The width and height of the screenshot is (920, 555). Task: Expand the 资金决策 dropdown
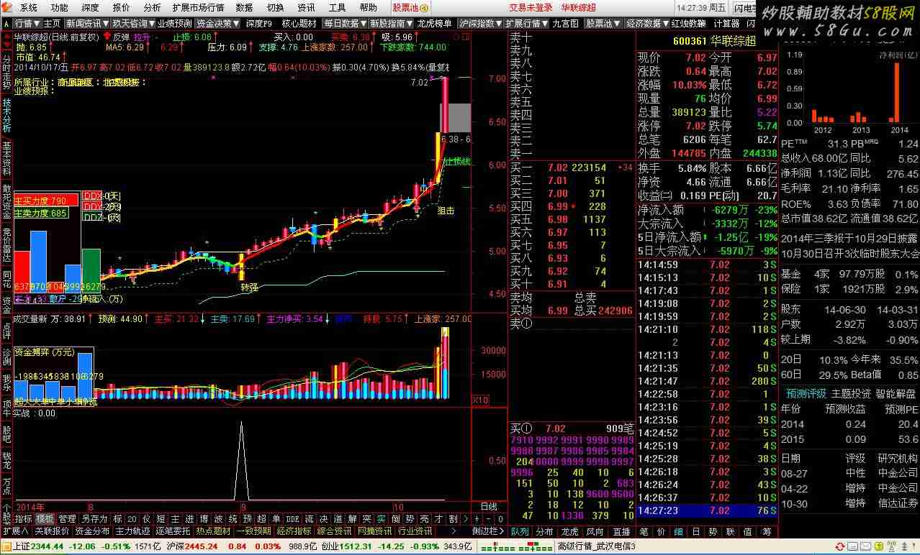[x=219, y=24]
